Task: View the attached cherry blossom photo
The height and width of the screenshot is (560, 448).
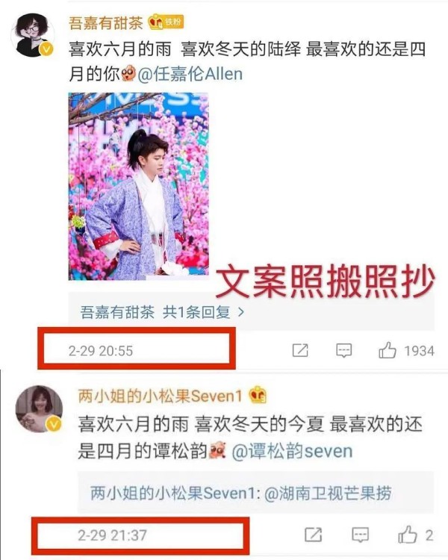Action: 139,186
